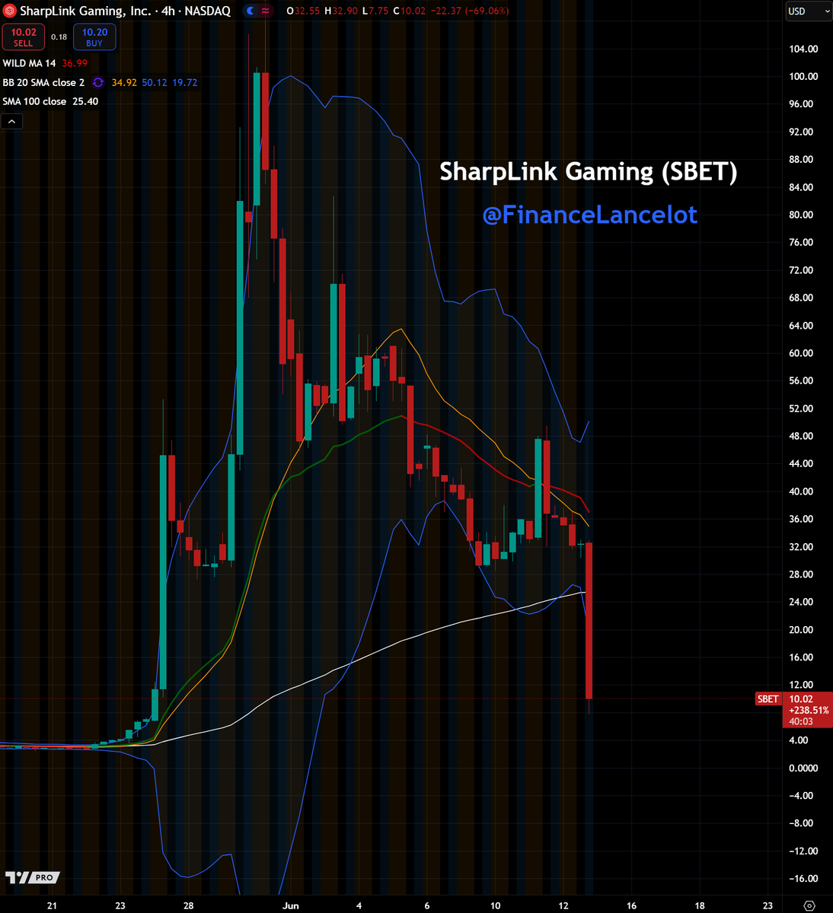
Task: Click the purple refresh icon beside BB indicator
Action: (x=98, y=82)
